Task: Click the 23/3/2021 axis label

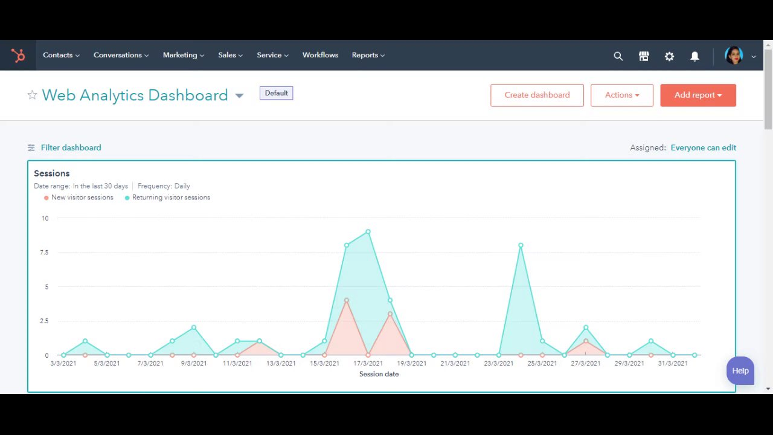Action: pyautogui.click(x=498, y=364)
